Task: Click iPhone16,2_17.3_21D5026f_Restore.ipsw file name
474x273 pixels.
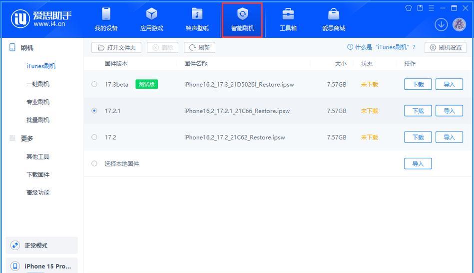Action: [239, 85]
